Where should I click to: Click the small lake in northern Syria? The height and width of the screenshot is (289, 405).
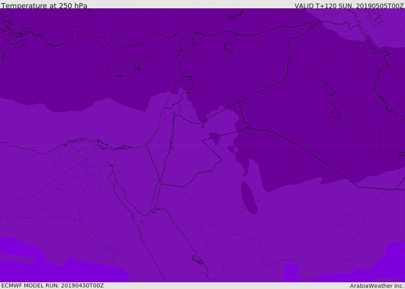click(x=229, y=48)
